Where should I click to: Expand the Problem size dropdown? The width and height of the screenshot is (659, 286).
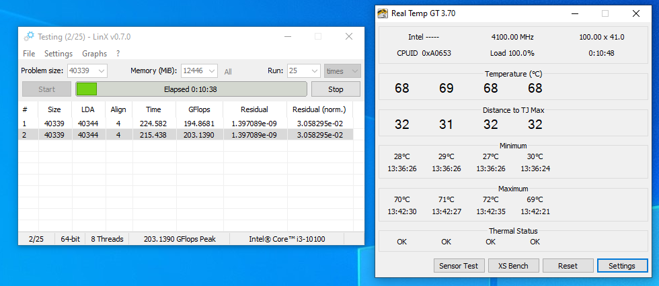tap(102, 71)
